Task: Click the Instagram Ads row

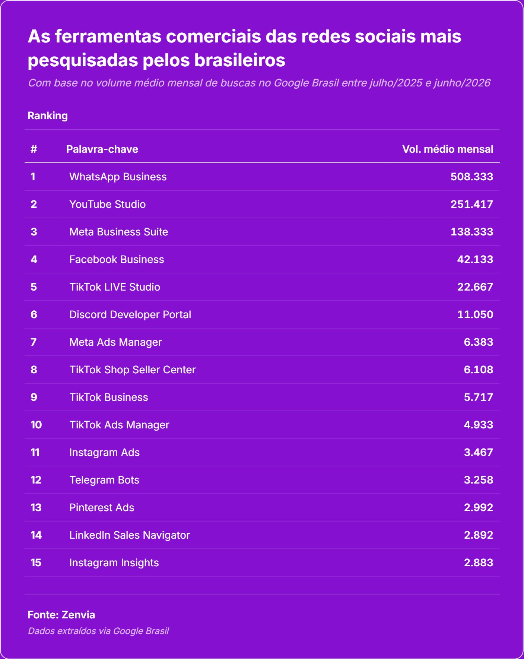Action: point(262,453)
